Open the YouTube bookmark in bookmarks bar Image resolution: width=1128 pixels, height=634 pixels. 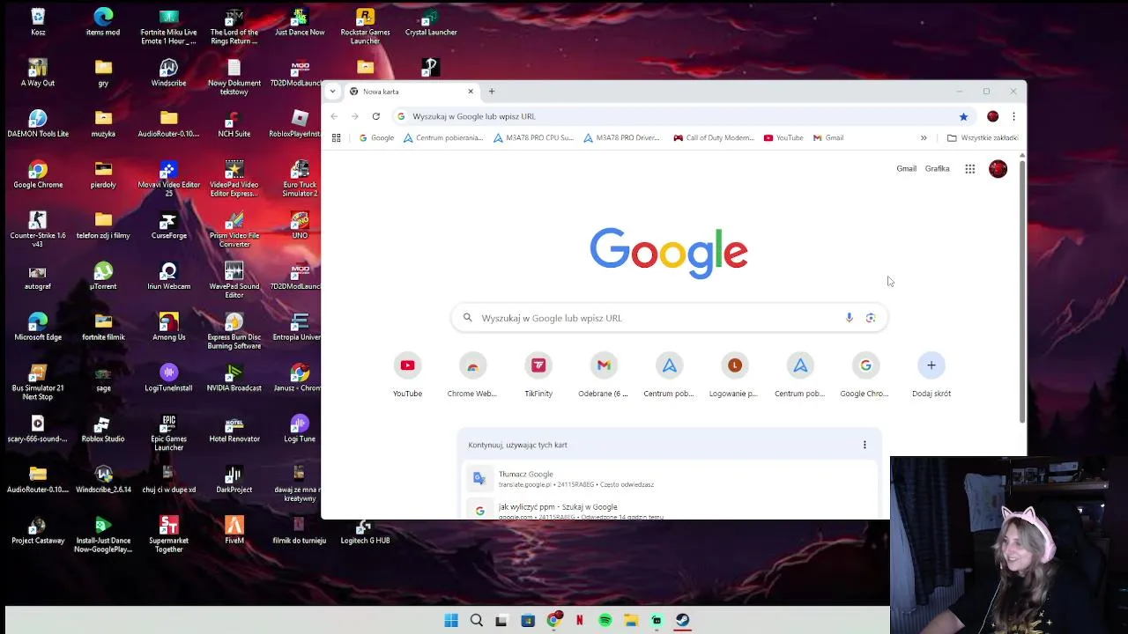click(783, 138)
